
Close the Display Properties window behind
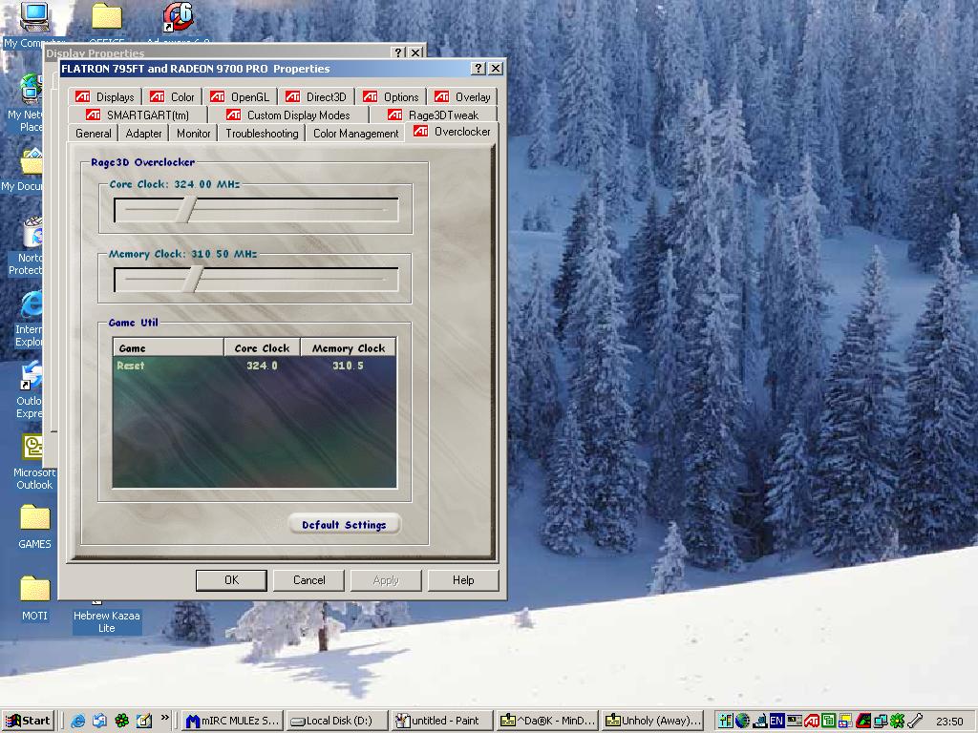pos(416,53)
